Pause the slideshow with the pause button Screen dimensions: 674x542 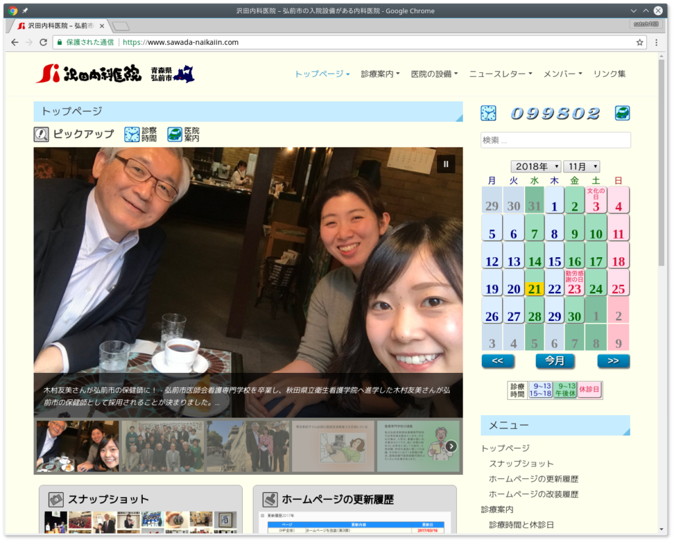pyautogui.click(x=446, y=164)
